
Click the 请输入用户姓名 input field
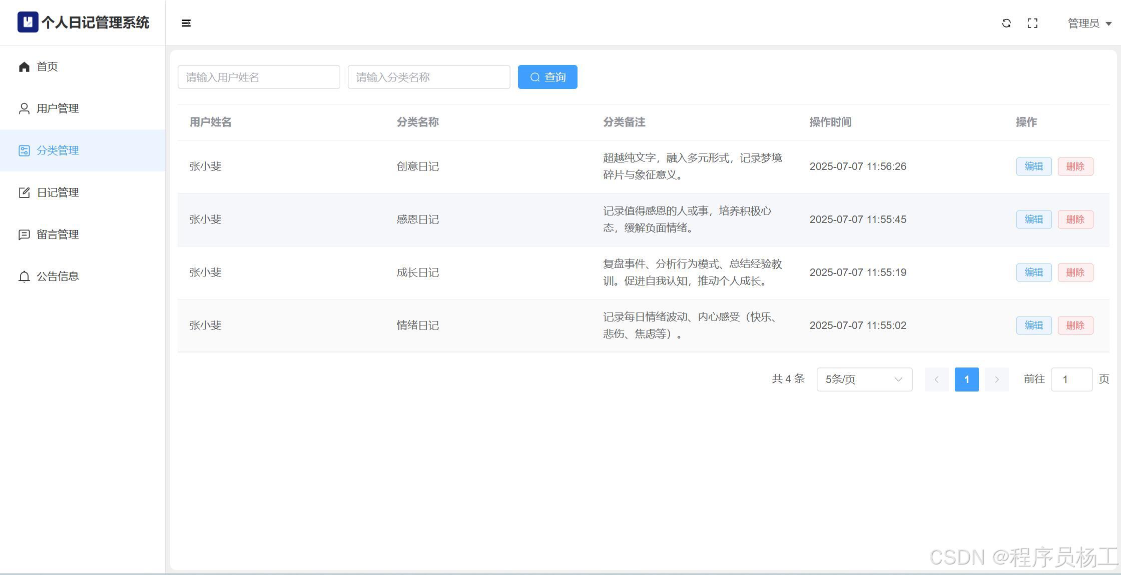[259, 77]
